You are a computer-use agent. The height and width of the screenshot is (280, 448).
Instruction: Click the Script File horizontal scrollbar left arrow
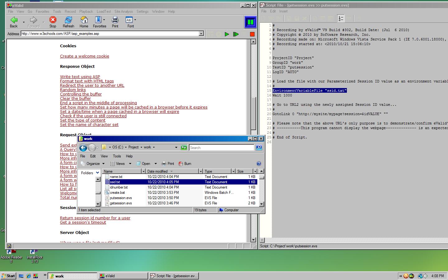pos(262,240)
